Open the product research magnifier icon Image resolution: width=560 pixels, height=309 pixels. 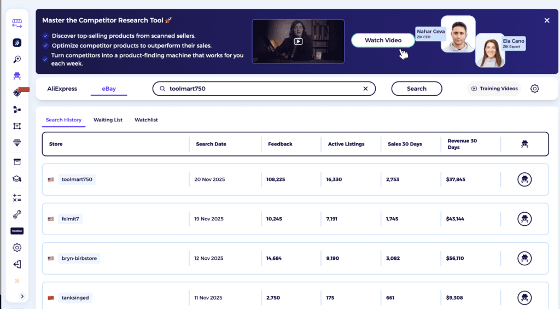click(17, 59)
